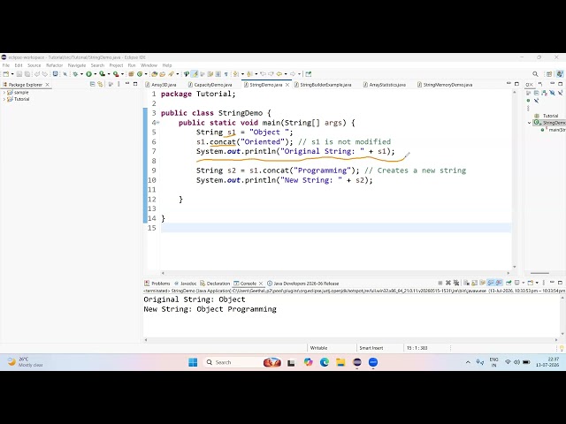Open the Refactor menu
Viewport: 566px width, 424px height.
[55, 65]
